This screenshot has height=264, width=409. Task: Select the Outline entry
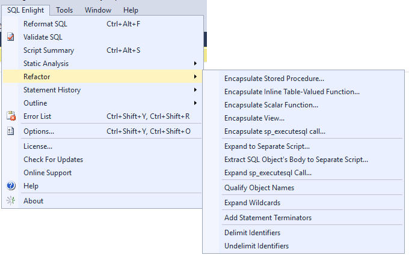[102, 103]
